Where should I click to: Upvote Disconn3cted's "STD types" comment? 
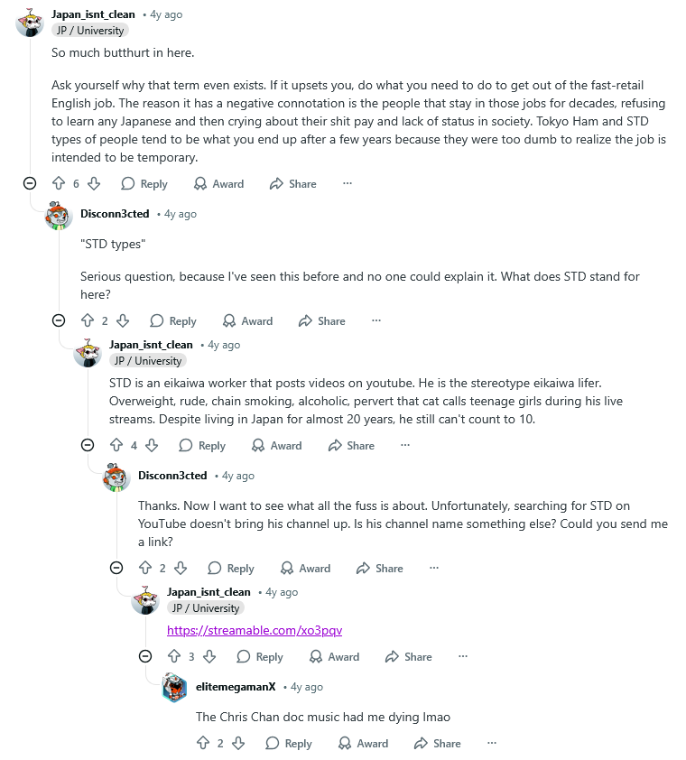click(x=88, y=320)
